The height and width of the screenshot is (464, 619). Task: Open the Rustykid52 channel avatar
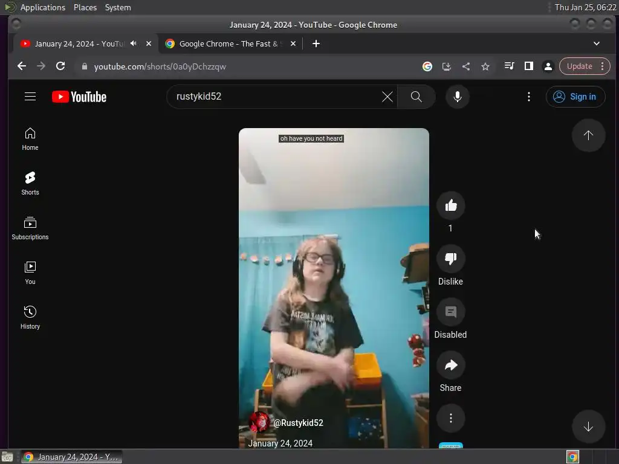tap(259, 422)
